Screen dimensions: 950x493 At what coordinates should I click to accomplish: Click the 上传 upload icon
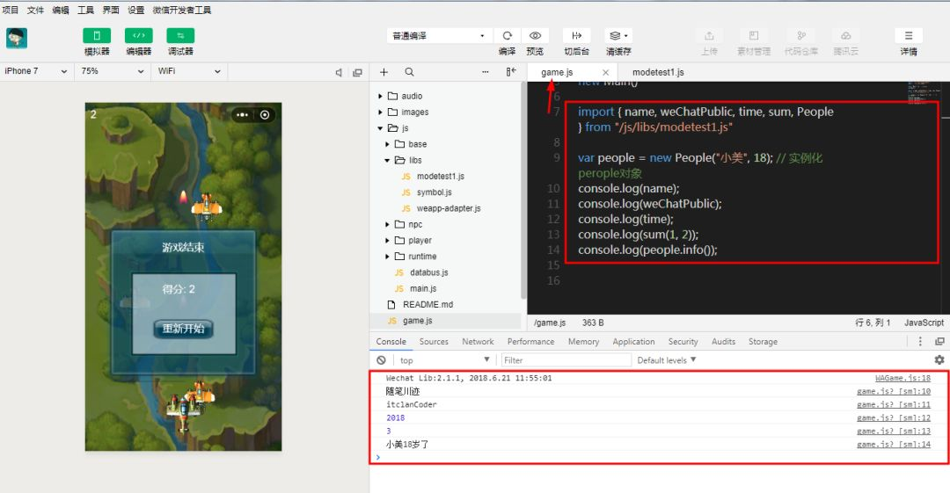710,36
